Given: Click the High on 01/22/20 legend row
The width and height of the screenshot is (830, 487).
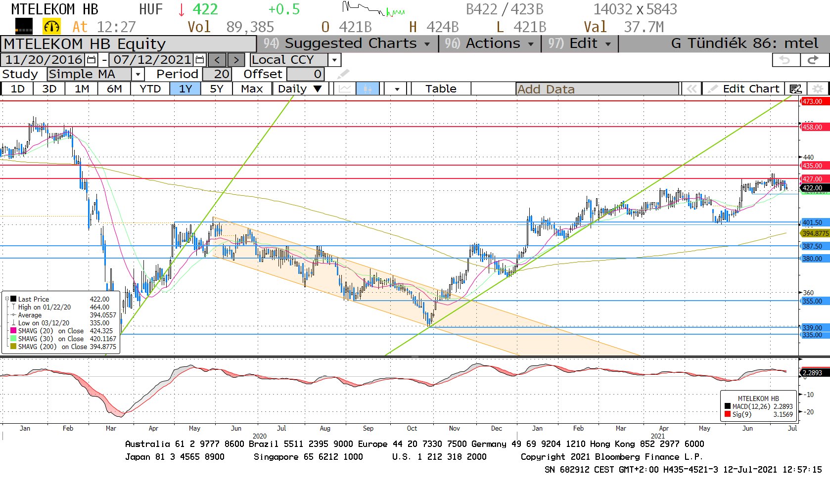Looking at the screenshot, I should click(63, 307).
